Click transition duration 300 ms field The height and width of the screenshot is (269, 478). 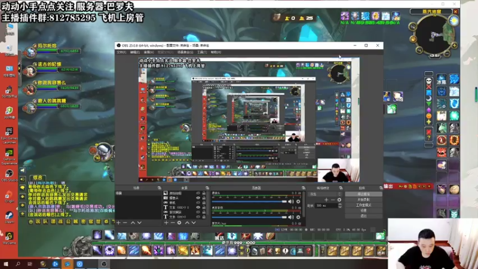click(x=326, y=206)
